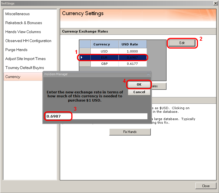Go to Observed HH Configuration

pos(28,41)
